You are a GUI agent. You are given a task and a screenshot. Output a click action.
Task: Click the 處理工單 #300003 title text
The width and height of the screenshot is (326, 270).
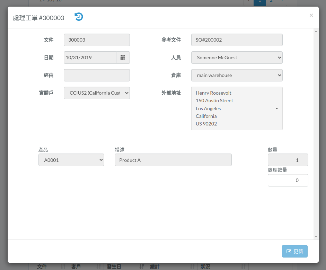click(38, 18)
